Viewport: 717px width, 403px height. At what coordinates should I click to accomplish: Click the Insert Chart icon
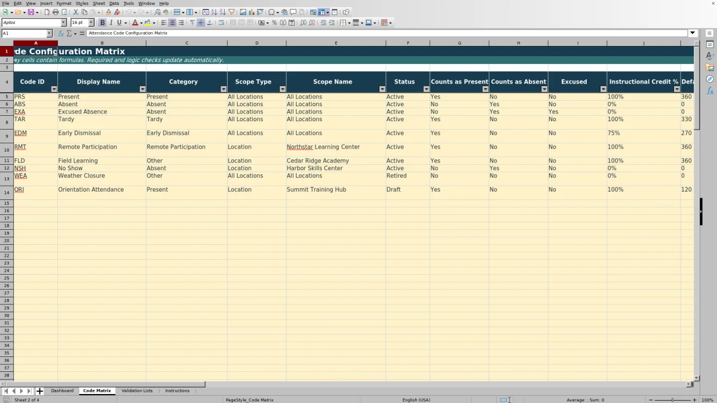tap(251, 12)
